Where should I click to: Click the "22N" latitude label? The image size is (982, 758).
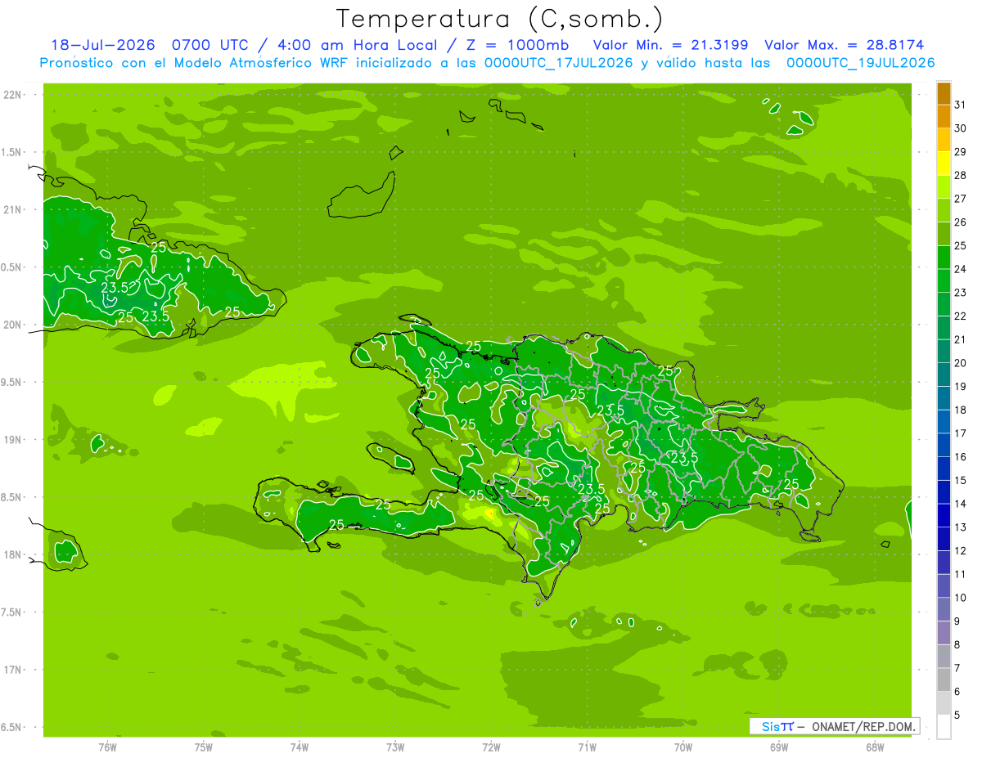coord(13,95)
